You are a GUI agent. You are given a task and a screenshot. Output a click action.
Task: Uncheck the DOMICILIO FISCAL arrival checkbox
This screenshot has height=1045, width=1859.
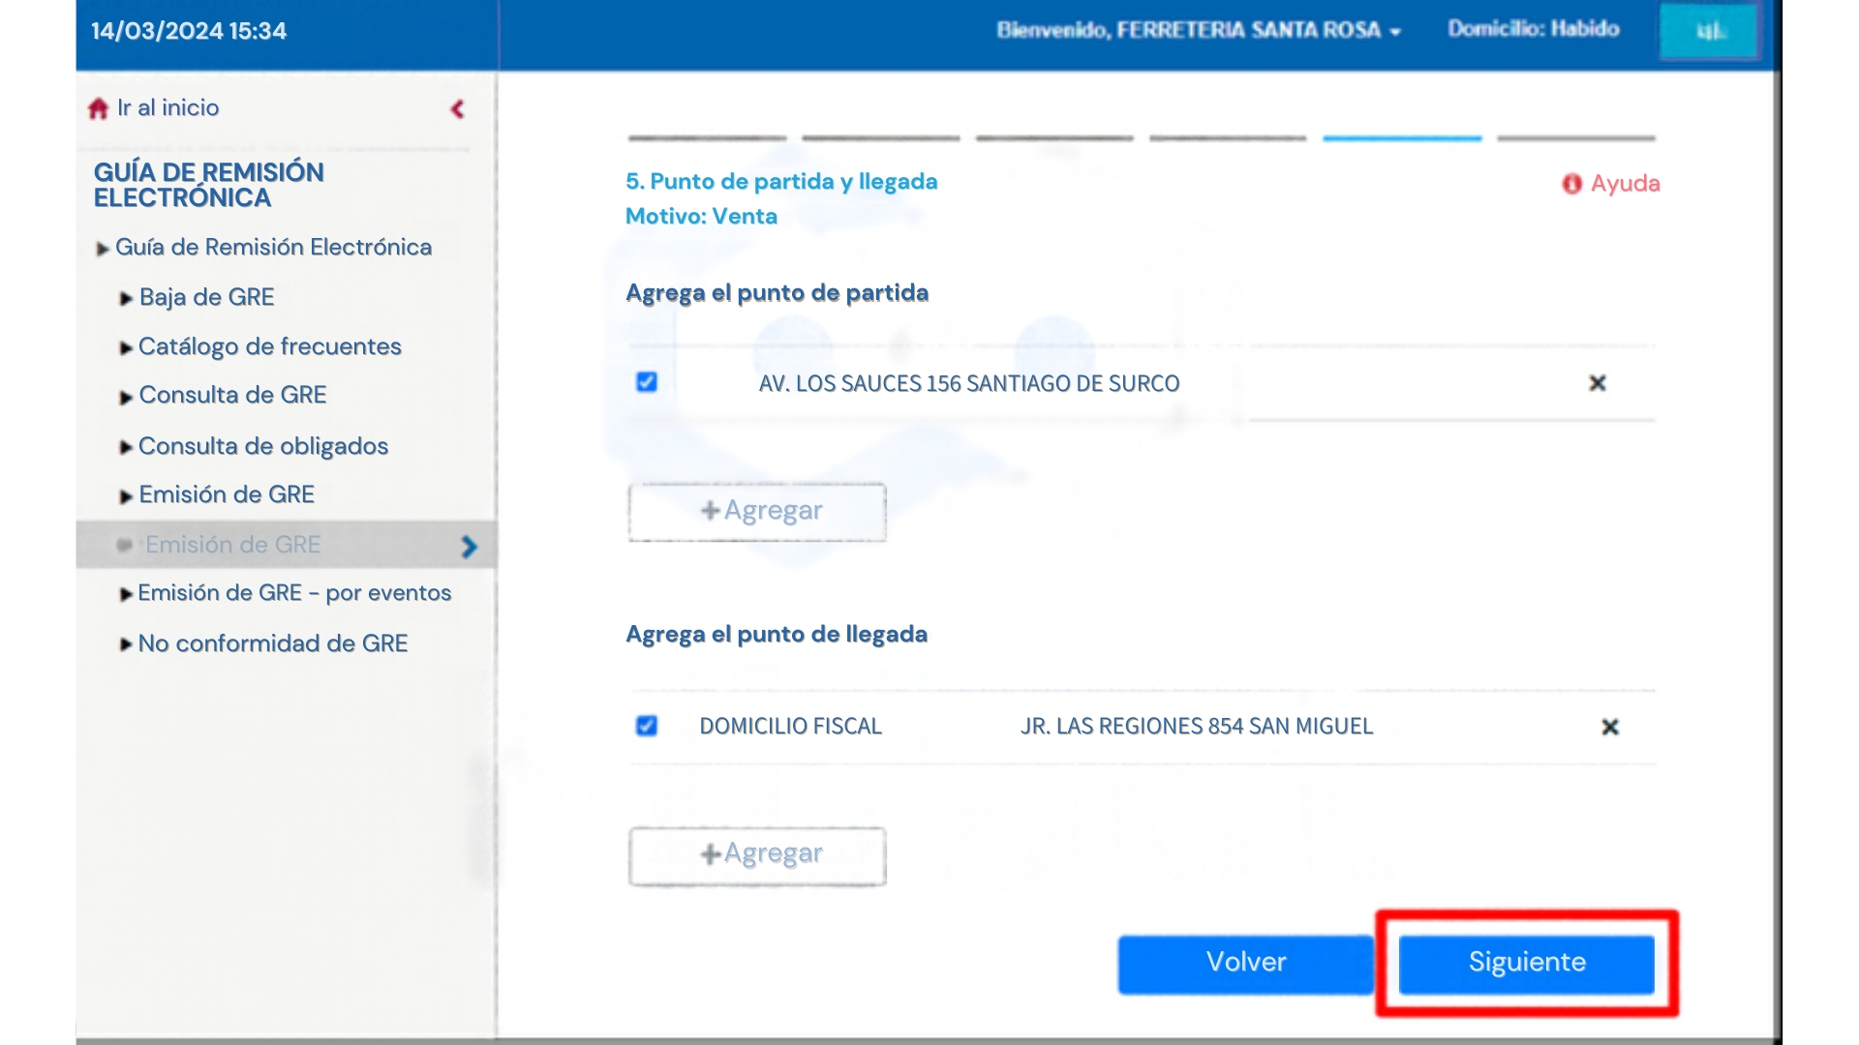[x=647, y=726]
